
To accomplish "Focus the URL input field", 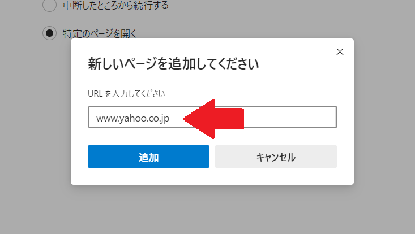I will point(212,117).
